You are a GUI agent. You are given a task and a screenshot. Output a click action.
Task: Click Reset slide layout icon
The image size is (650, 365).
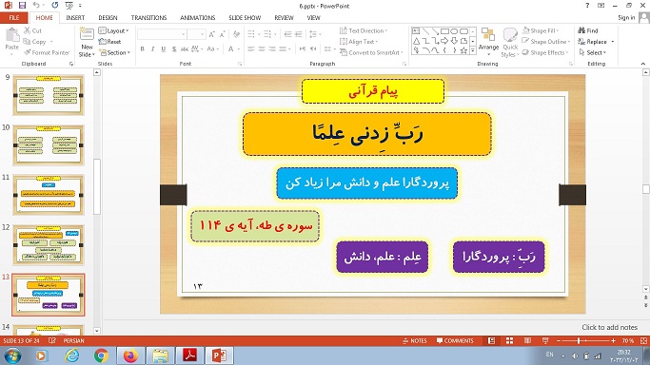coord(109,42)
